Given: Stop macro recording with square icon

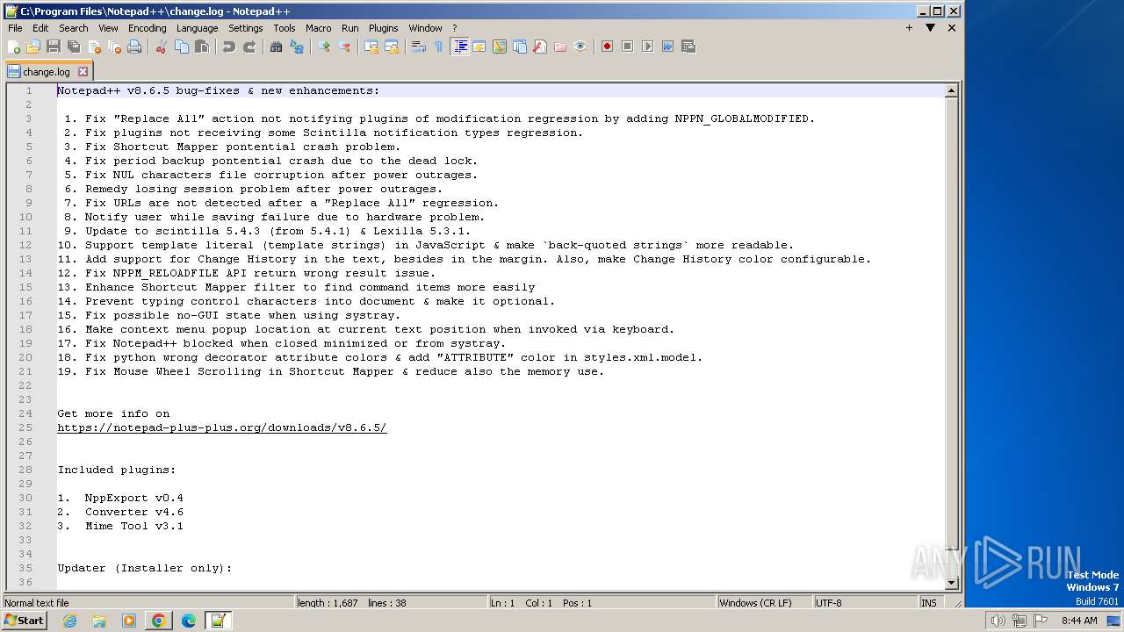Looking at the screenshot, I should click(x=628, y=47).
